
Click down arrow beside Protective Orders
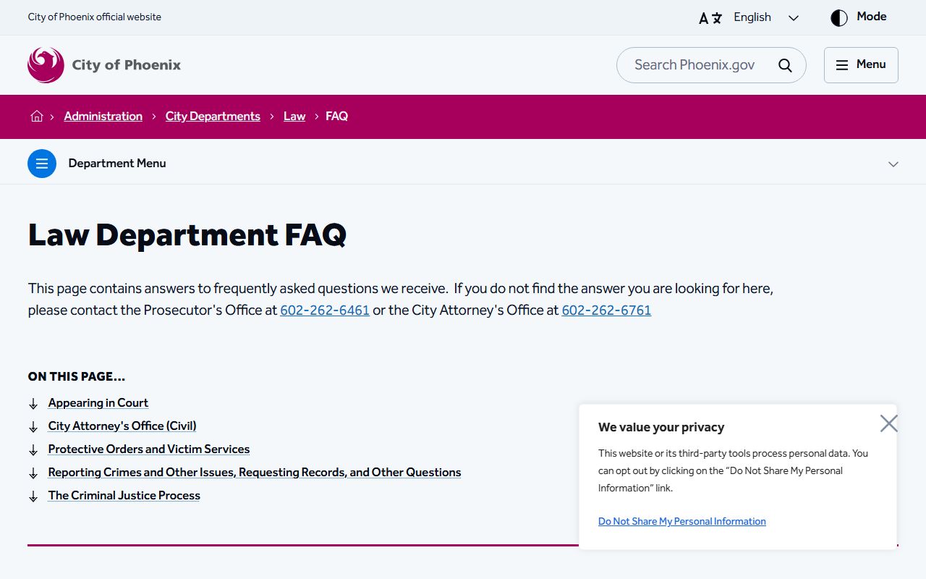(x=33, y=450)
